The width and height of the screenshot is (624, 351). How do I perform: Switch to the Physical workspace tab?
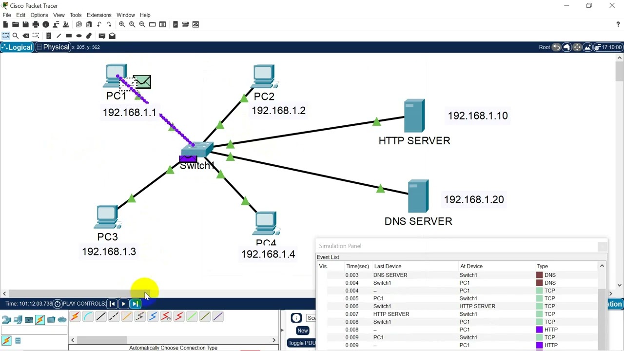click(53, 47)
